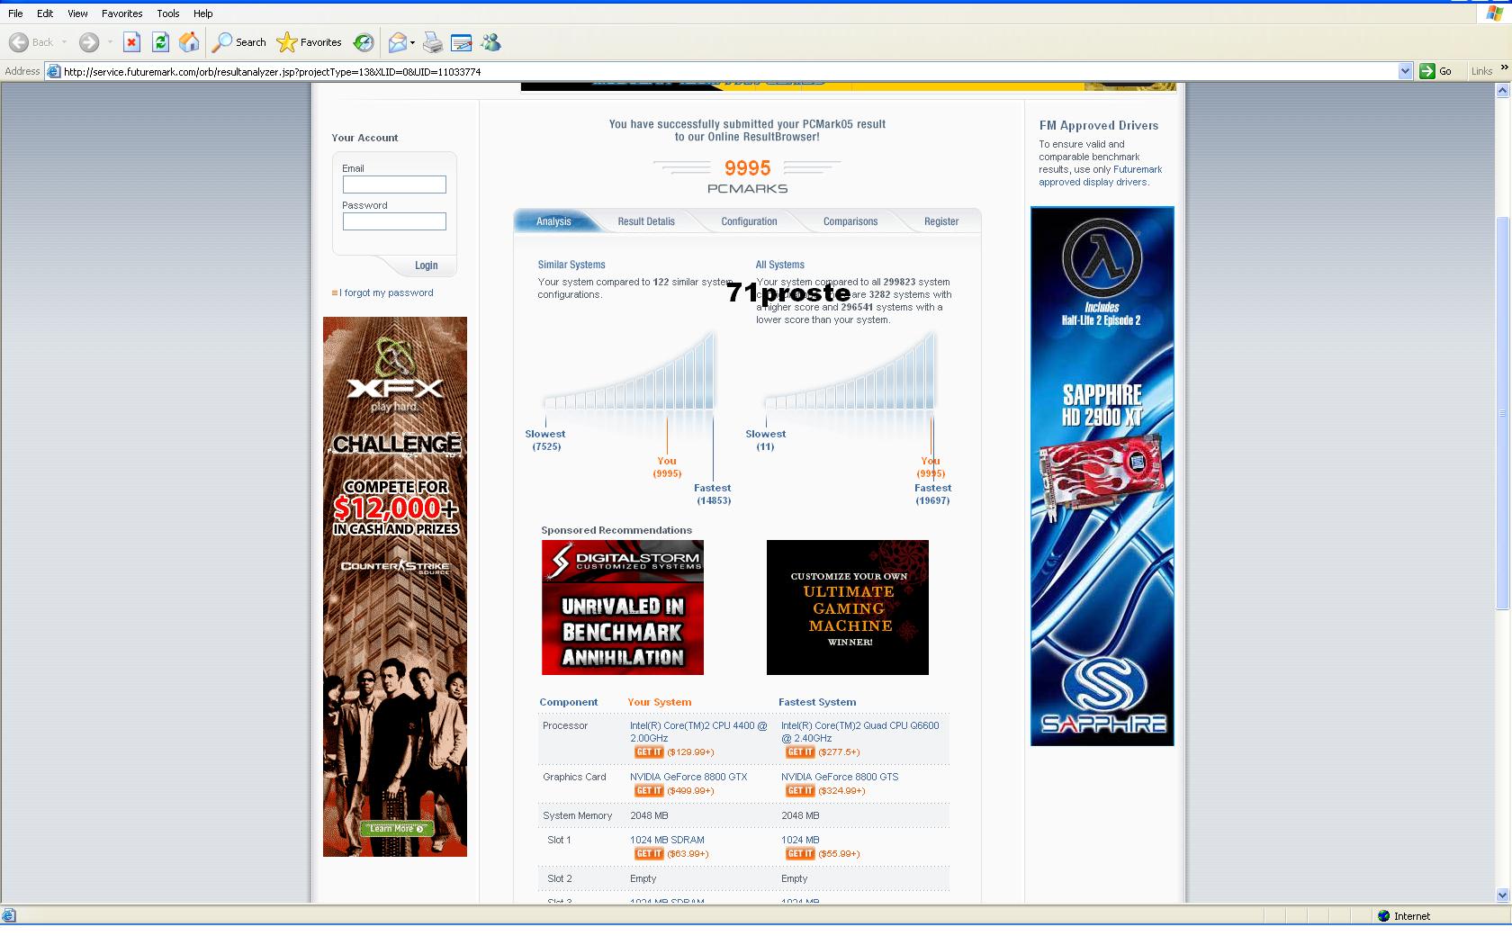Click the status bar page icon

pyautogui.click(x=9, y=916)
